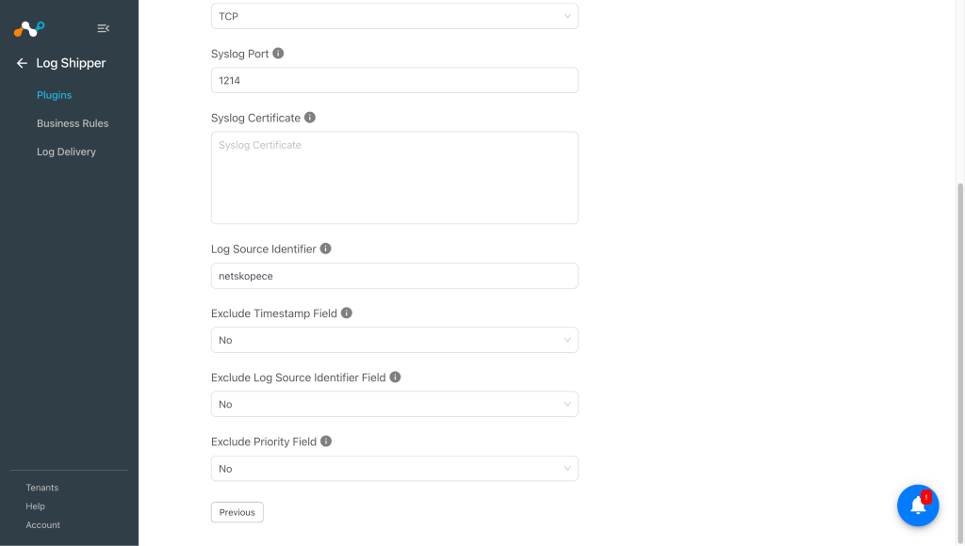The image size is (965, 546).
Task: Click the Previous button
Action: coord(237,512)
